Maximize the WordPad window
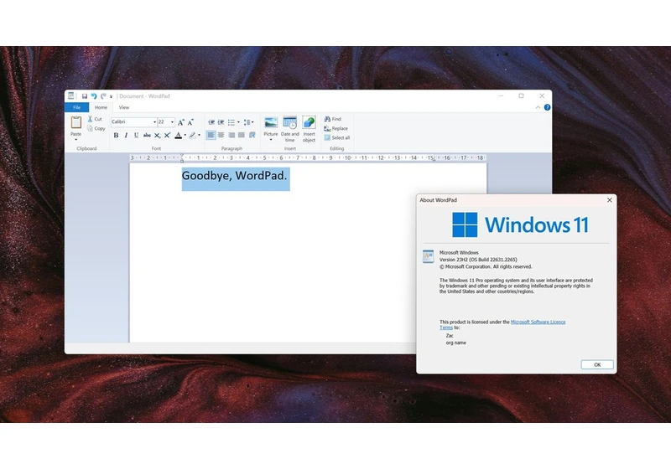 point(521,96)
